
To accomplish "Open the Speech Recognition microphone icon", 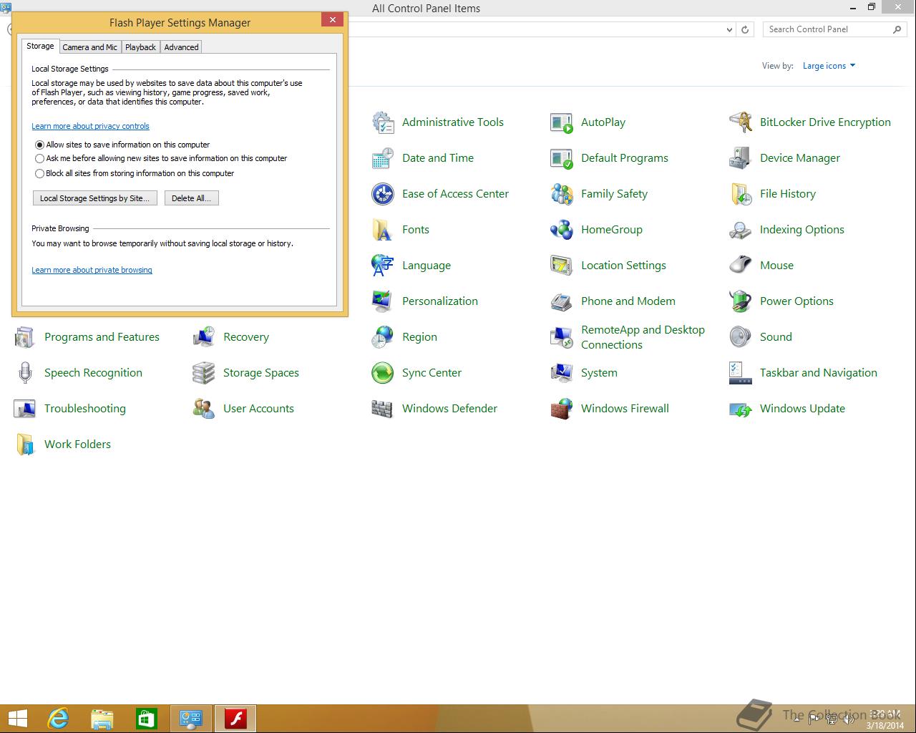I will [25, 373].
